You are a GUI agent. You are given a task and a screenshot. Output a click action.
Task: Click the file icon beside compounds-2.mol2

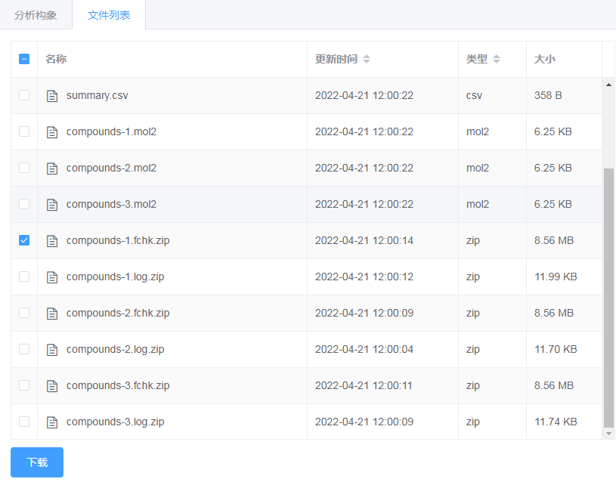(x=52, y=168)
